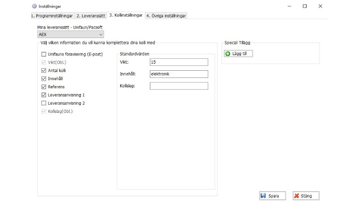Select the 3. Kollinställningar tab
359x206 pixels.
coord(126,15)
